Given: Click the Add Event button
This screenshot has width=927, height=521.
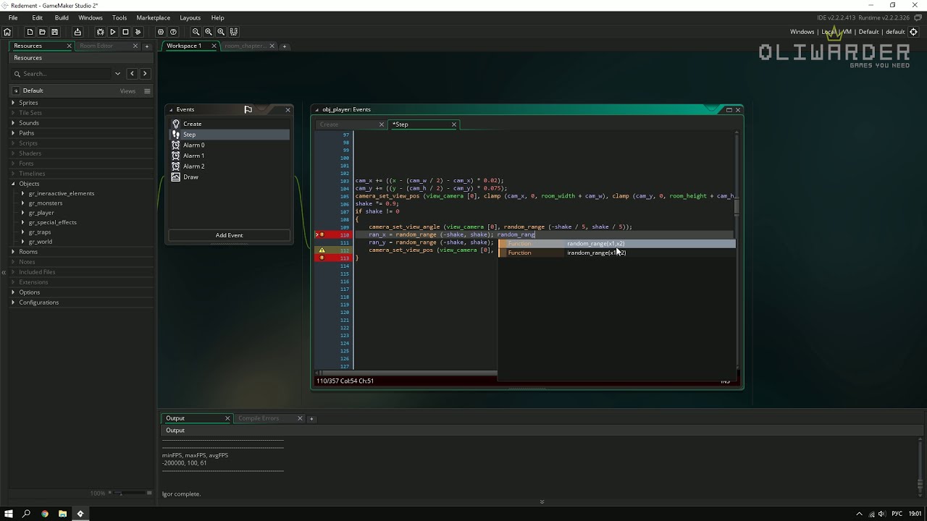Looking at the screenshot, I should [229, 235].
